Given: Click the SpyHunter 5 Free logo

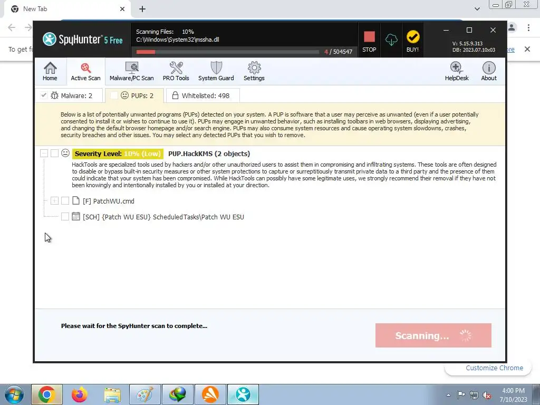Looking at the screenshot, I should tap(83, 39).
